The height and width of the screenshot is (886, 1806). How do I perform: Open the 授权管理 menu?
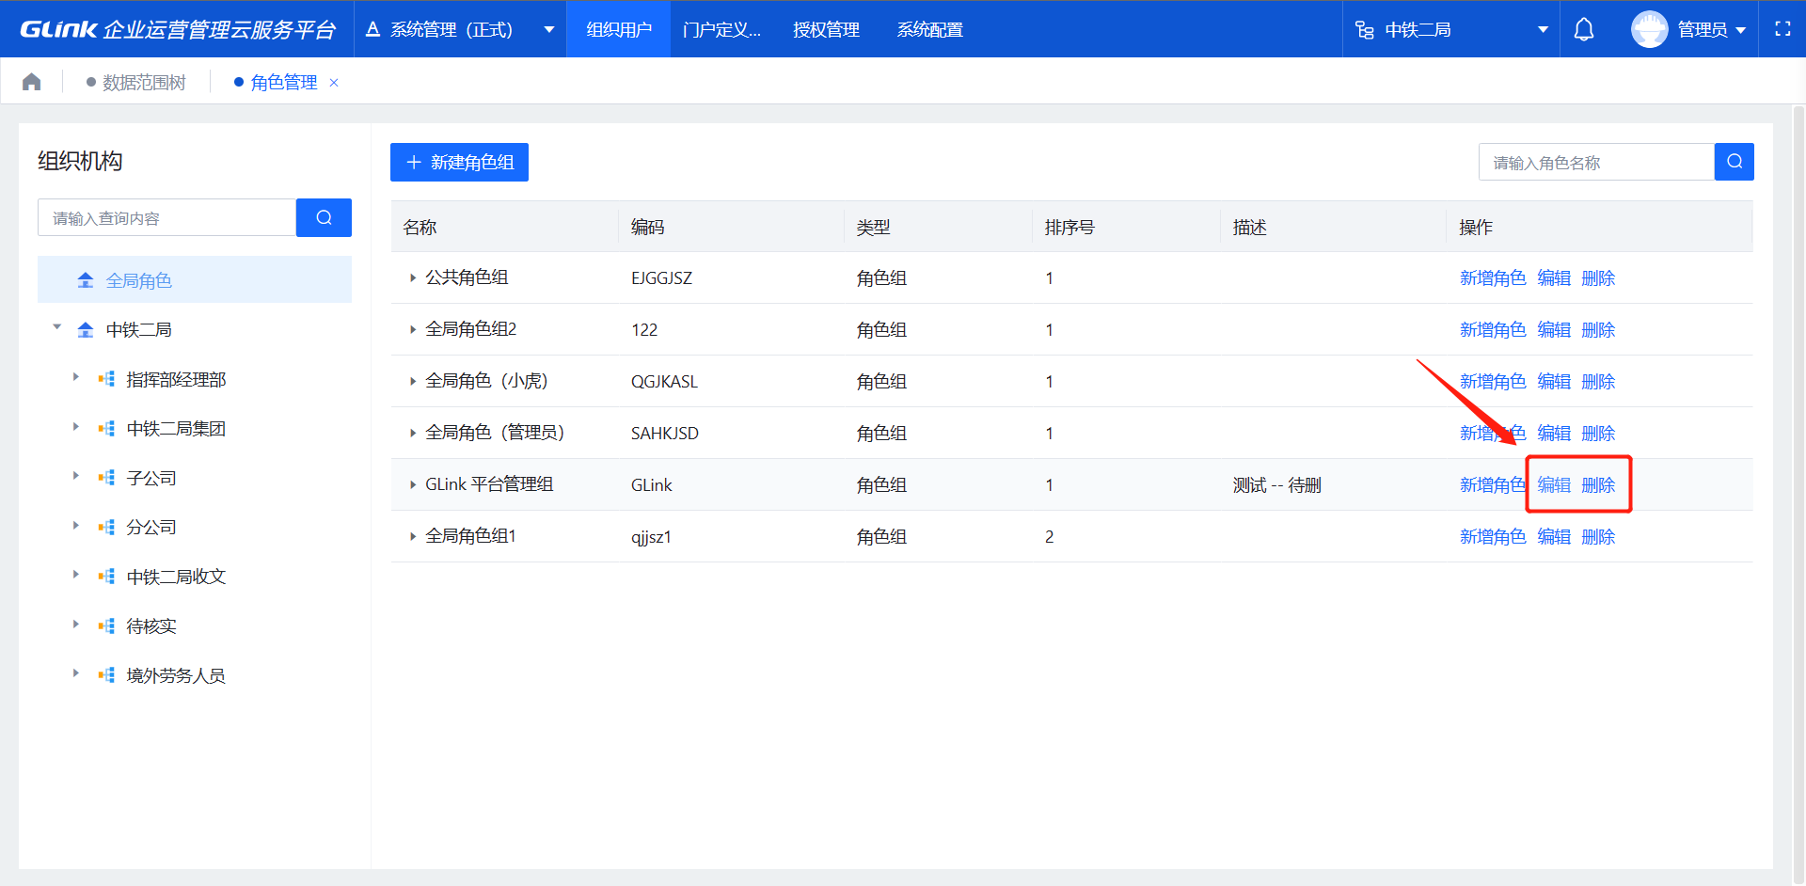(x=826, y=29)
